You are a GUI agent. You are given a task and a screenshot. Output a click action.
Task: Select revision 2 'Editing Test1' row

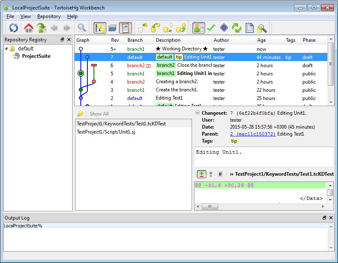pyautogui.click(x=201, y=98)
